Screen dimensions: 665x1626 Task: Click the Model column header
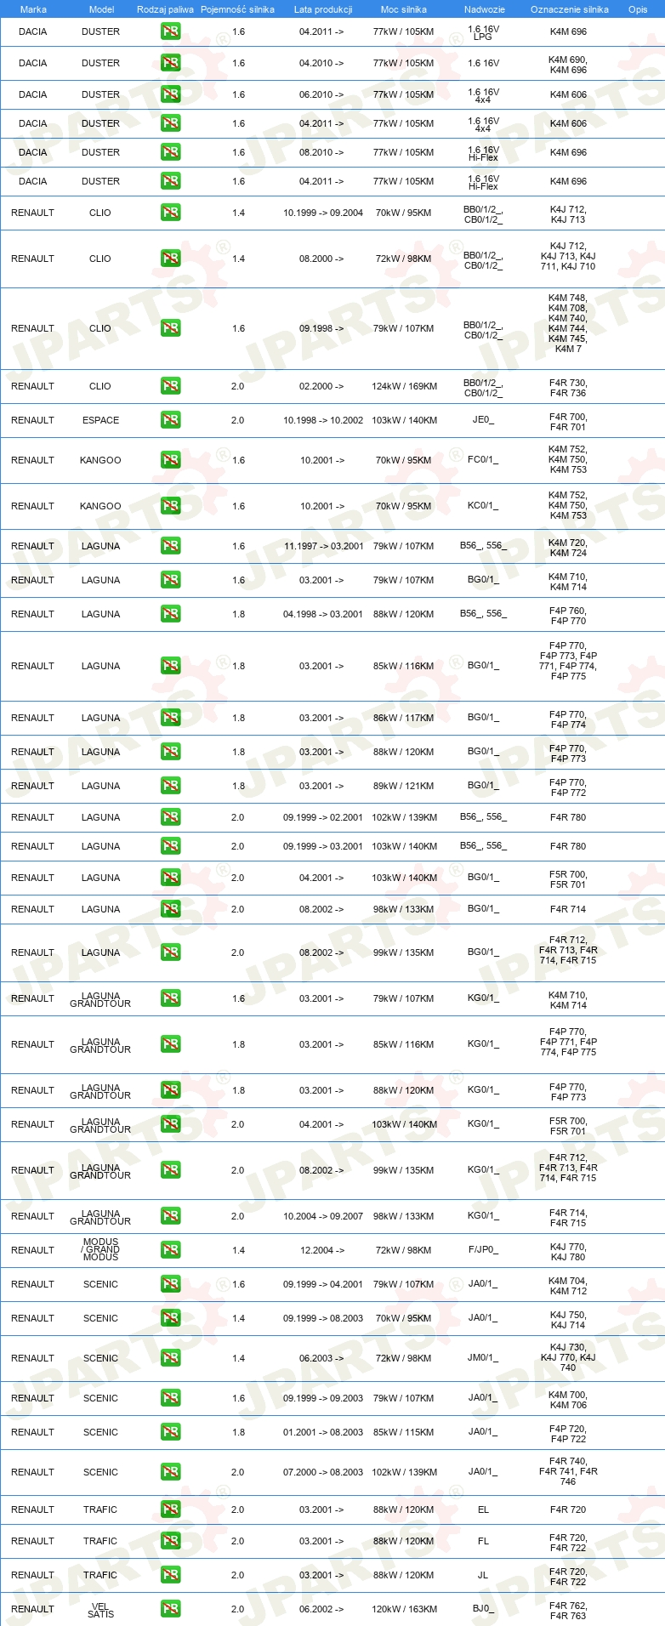click(x=101, y=9)
